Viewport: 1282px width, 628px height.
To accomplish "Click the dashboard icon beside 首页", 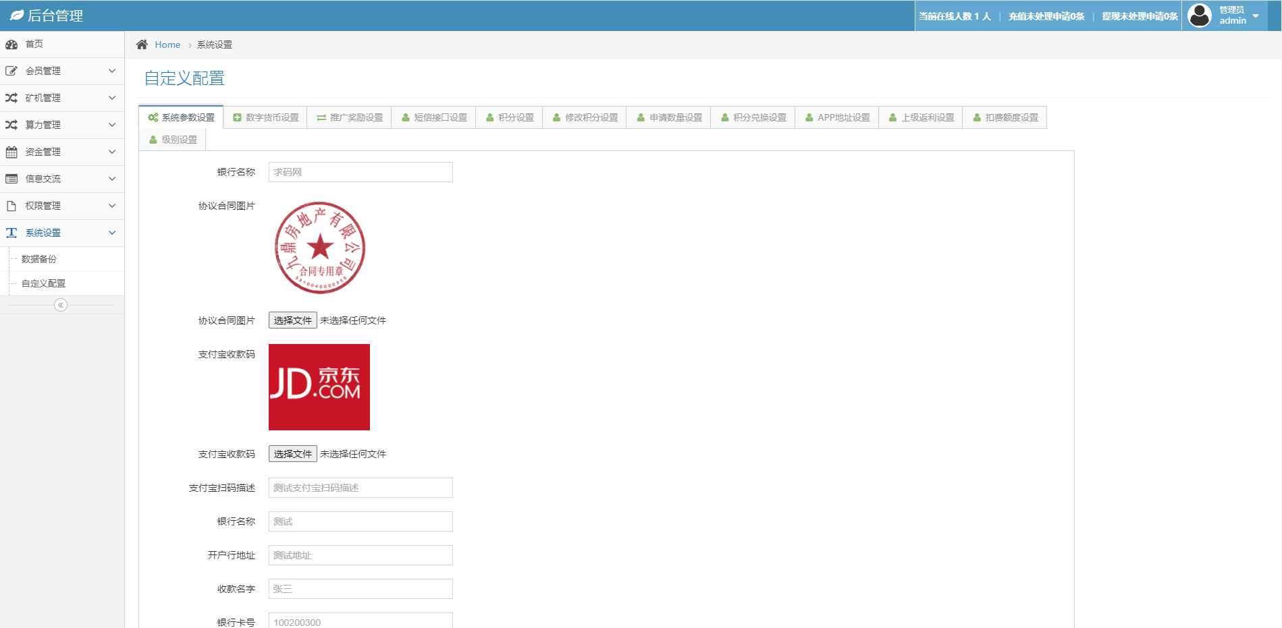I will (x=11, y=45).
